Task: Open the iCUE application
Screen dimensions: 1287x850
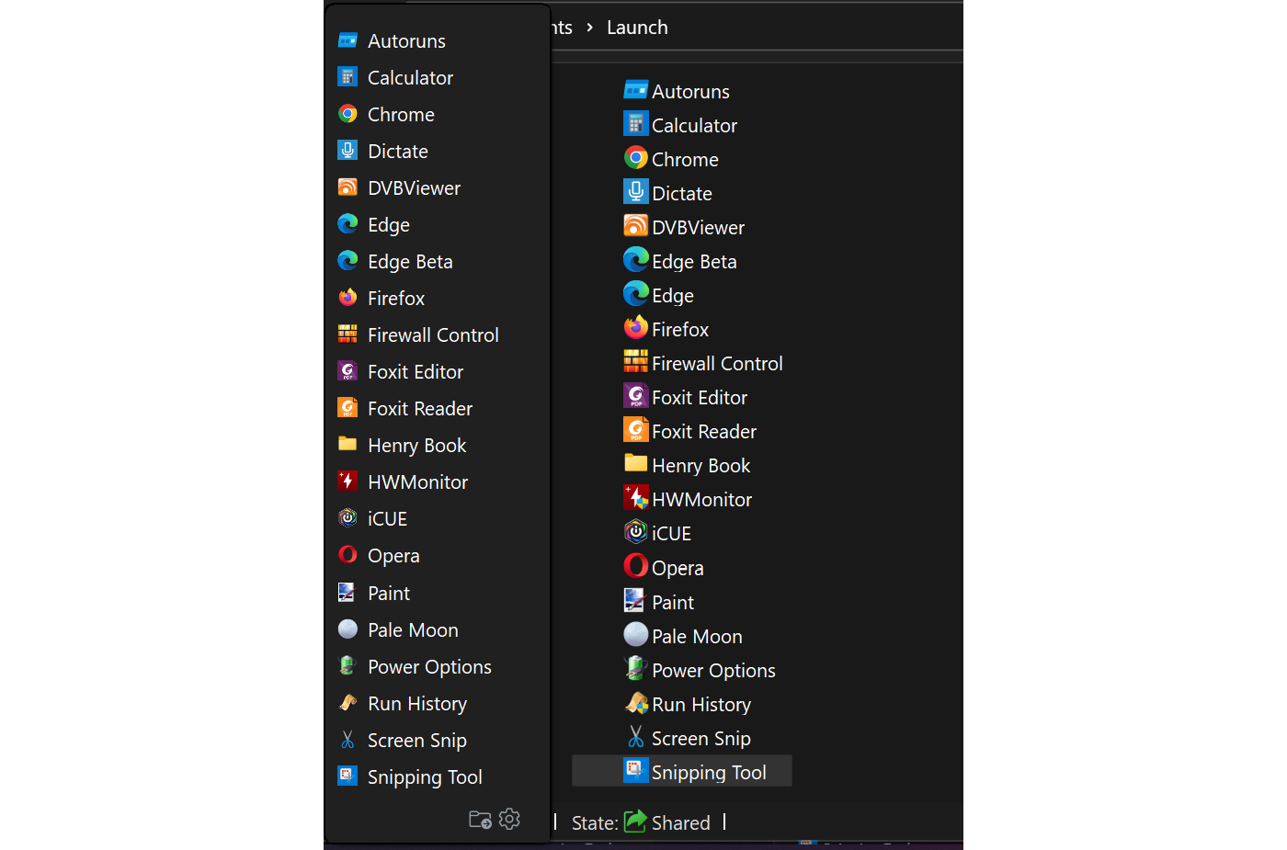Action: 671,532
